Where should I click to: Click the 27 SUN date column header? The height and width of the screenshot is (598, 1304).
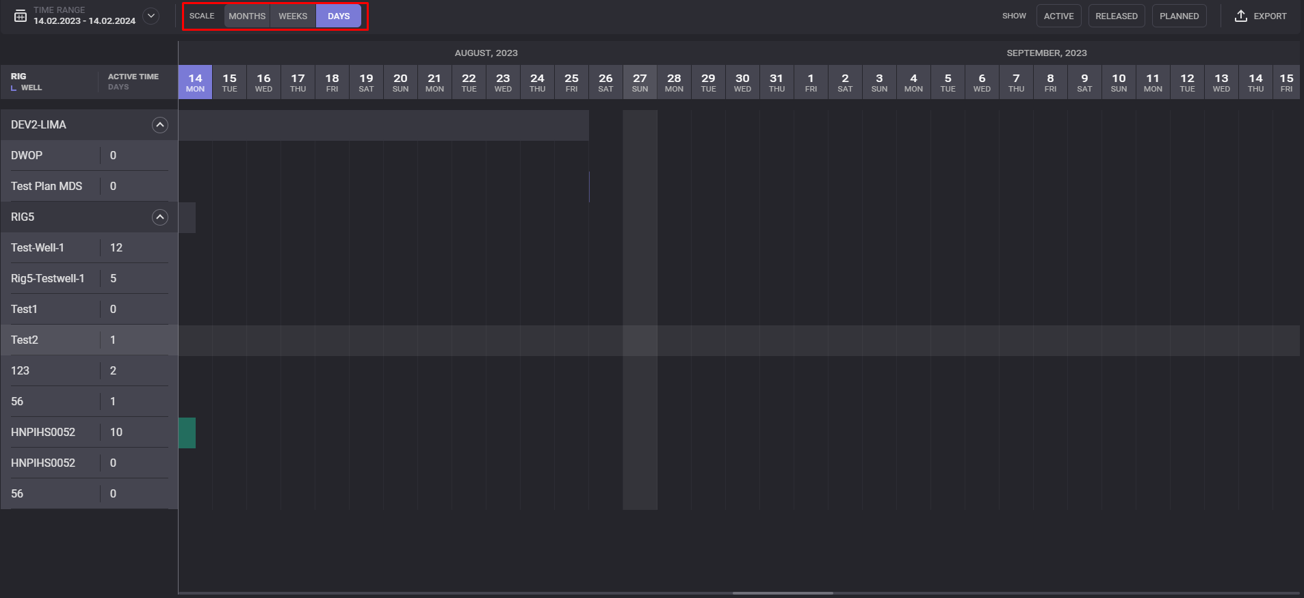pos(640,83)
